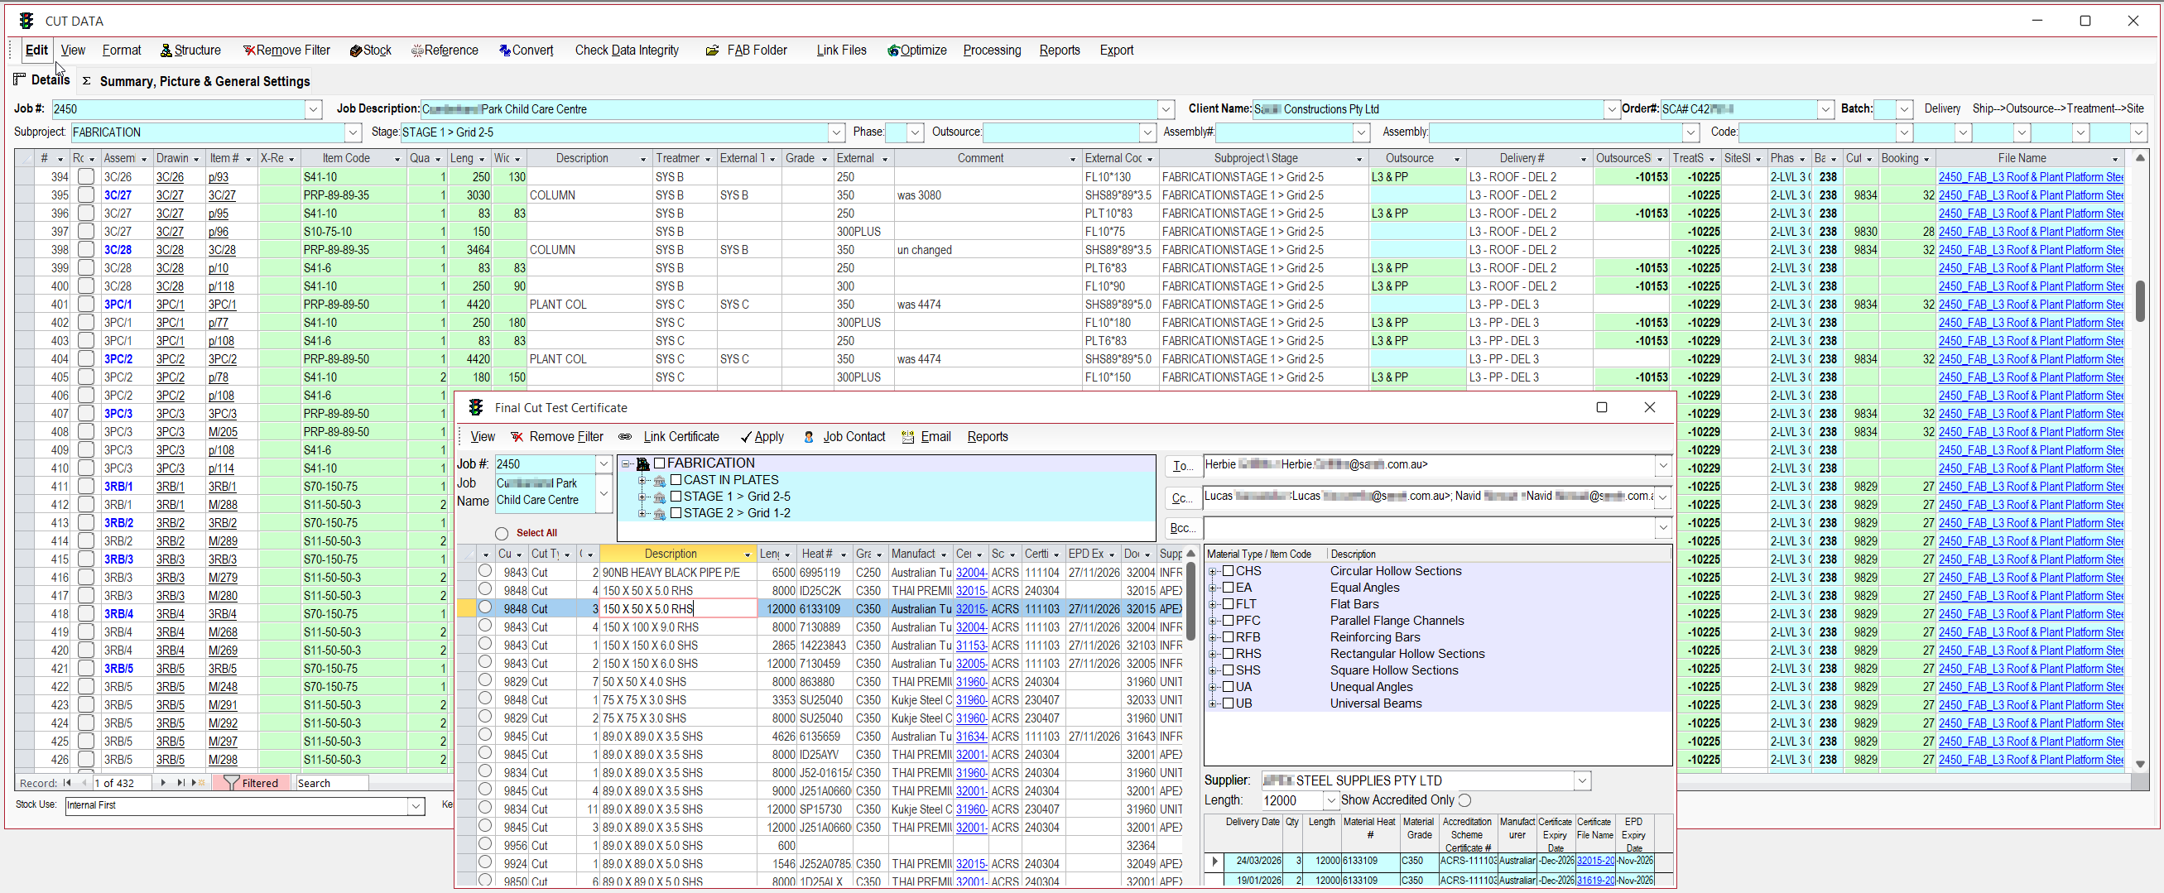
Task: Check the RHS material type checkbox
Action: point(1229,654)
